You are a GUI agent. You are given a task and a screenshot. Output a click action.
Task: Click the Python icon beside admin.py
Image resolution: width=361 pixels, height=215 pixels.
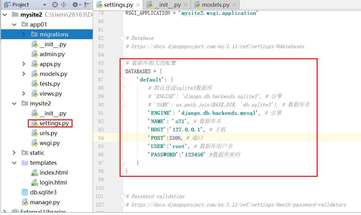(34, 54)
